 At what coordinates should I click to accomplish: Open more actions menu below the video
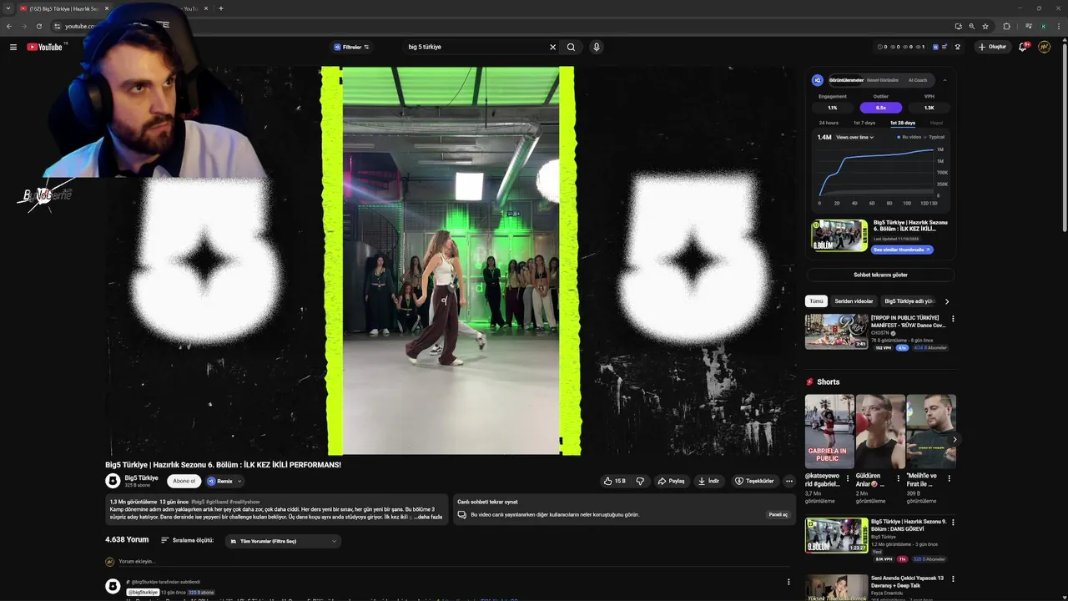[788, 481]
